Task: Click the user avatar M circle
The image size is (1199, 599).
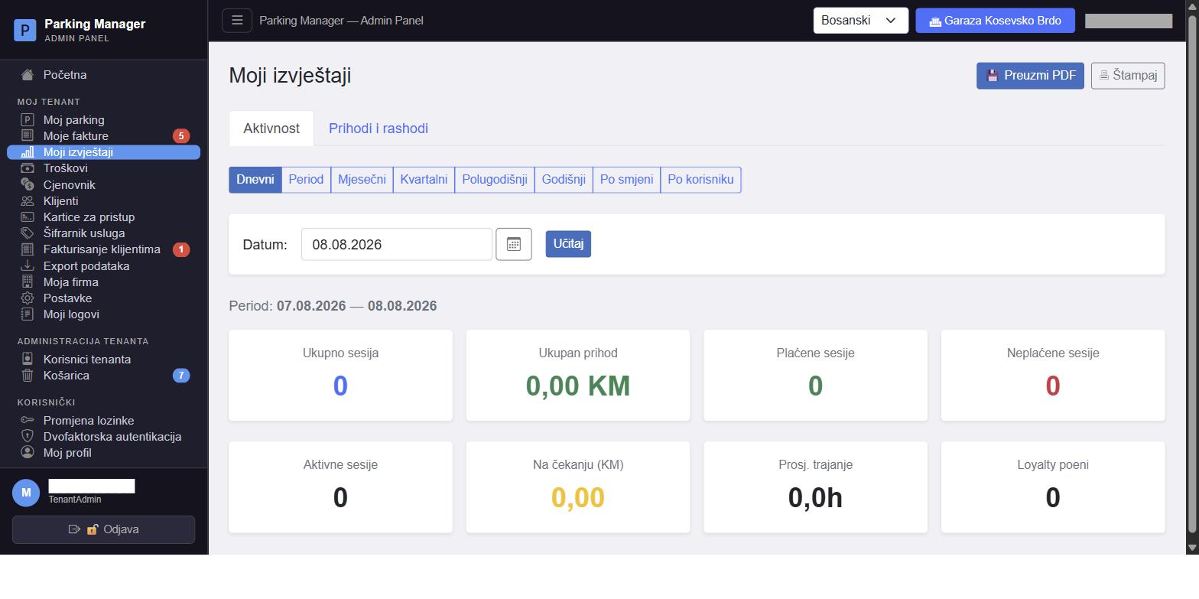Action: [x=26, y=493]
